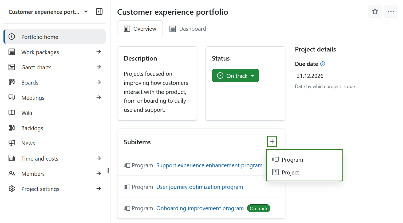
Task: Open Support experience enhancement program link
Action: coord(209,165)
